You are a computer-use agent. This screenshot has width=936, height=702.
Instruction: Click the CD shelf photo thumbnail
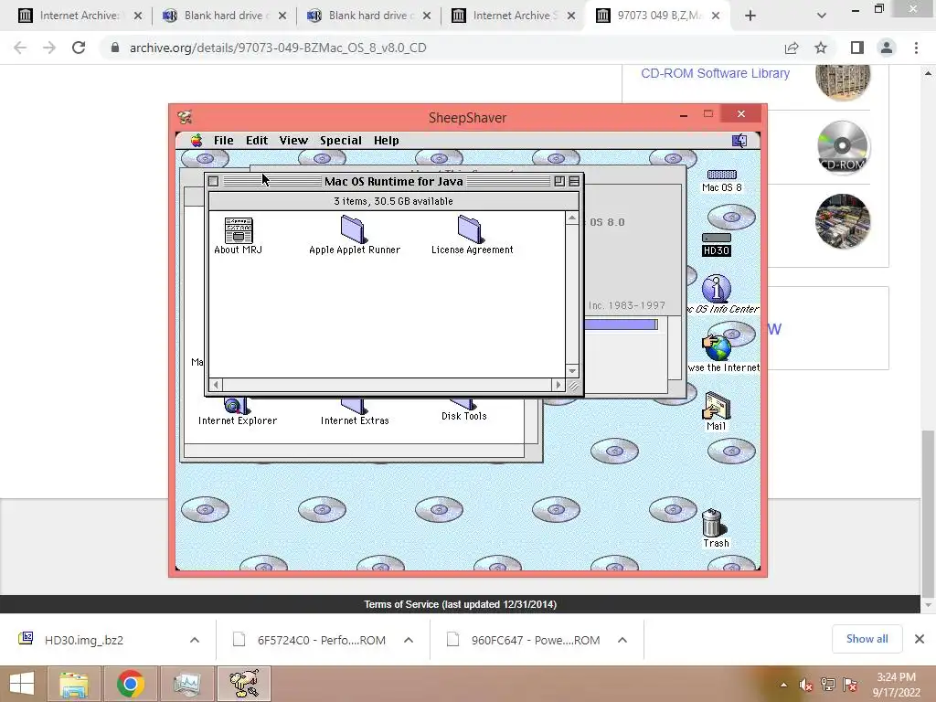click(x=842, y=221)
